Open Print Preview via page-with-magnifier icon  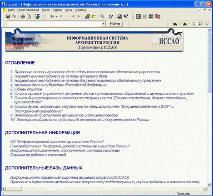click(29, 16)
